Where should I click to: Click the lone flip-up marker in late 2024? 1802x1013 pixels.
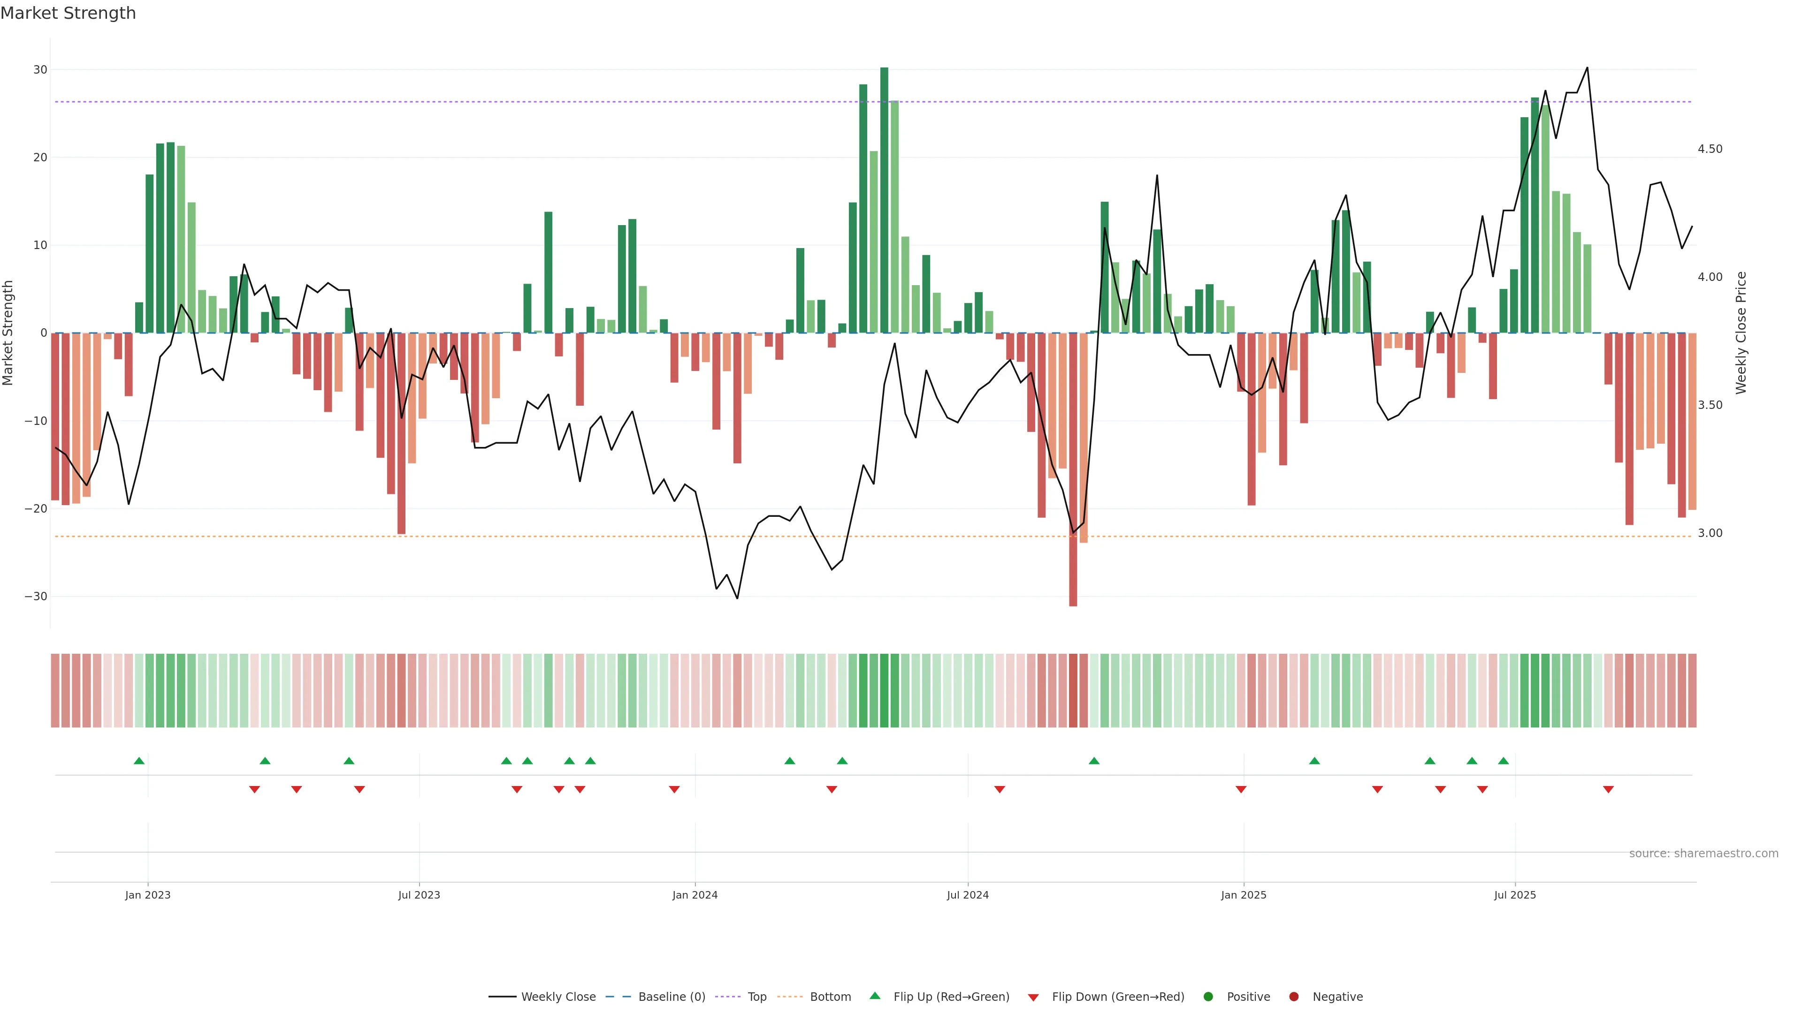point(1094,761)
